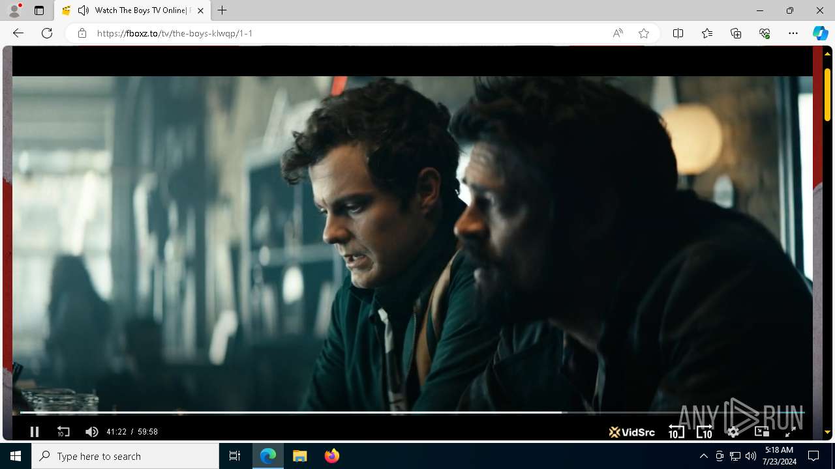Open Microsoft Edge from taskbar

point(268,456)
